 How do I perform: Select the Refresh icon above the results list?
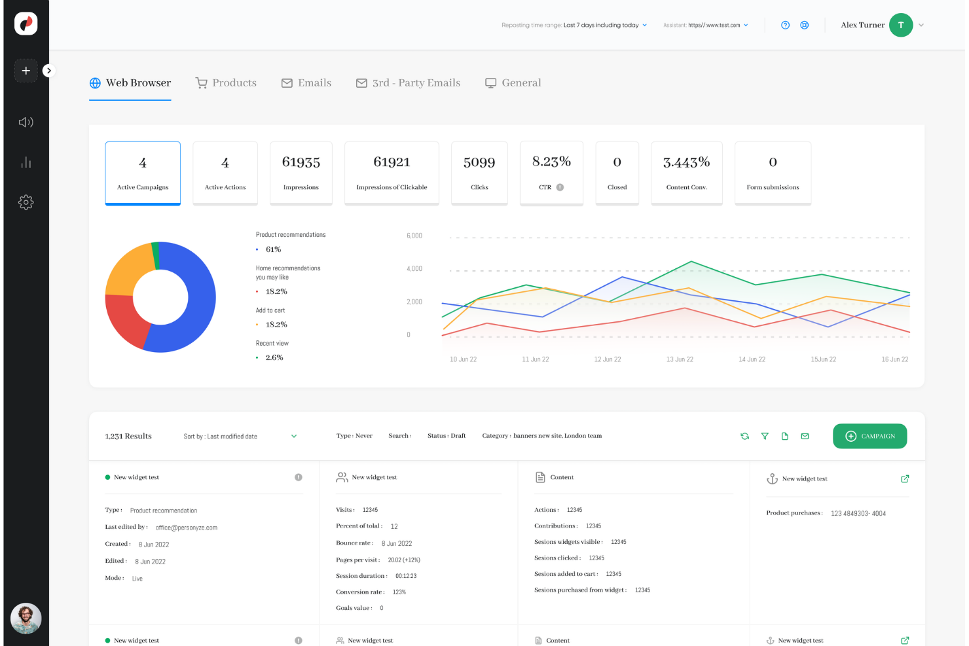coord(744,436)
